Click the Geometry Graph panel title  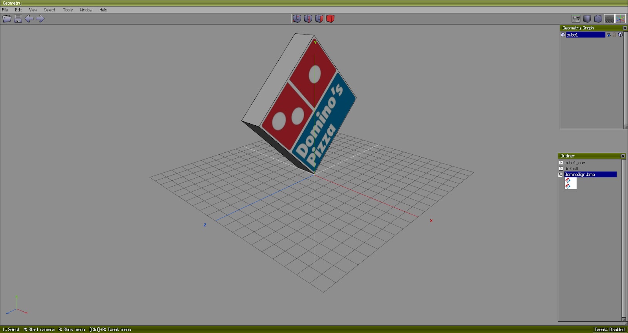tap(578, 28)
